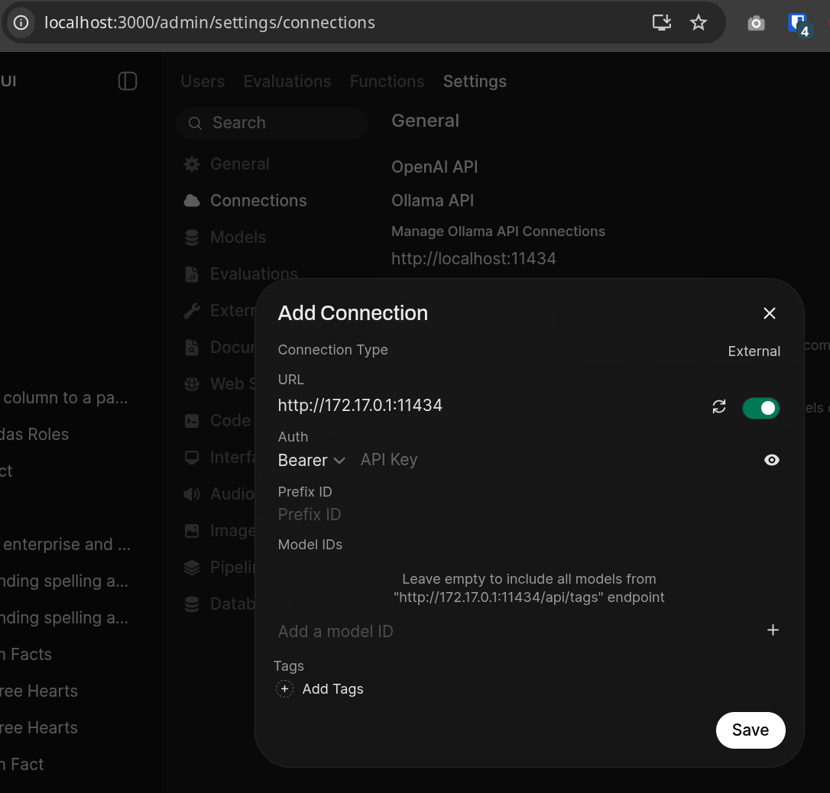Select Connections in settings sidebar
830x793 pixels.
click(x=258, y=201)
